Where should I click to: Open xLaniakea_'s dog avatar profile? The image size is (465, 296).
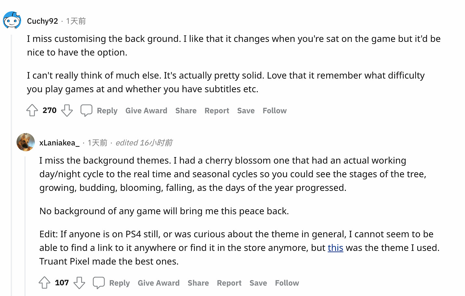click(26, 142)
